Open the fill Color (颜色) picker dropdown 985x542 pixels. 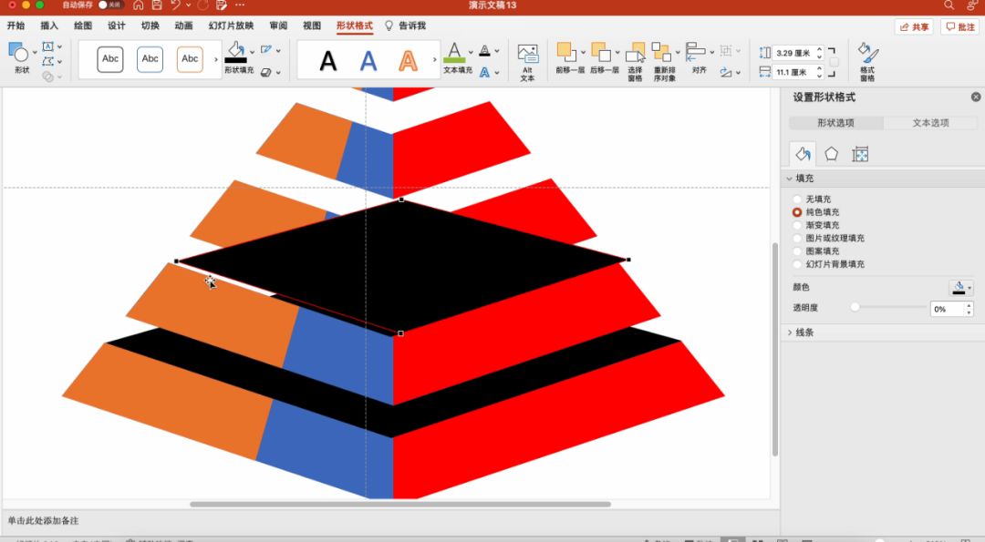click(x=961, y=287)
